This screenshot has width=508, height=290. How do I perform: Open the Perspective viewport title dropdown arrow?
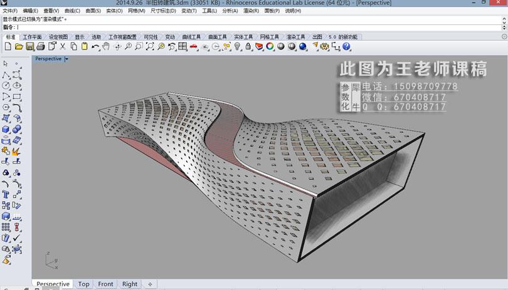click(x=66, y=59)
